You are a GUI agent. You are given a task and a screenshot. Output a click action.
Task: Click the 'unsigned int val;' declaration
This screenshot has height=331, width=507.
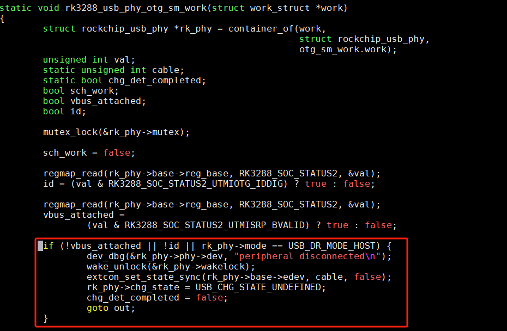[89, 60]
